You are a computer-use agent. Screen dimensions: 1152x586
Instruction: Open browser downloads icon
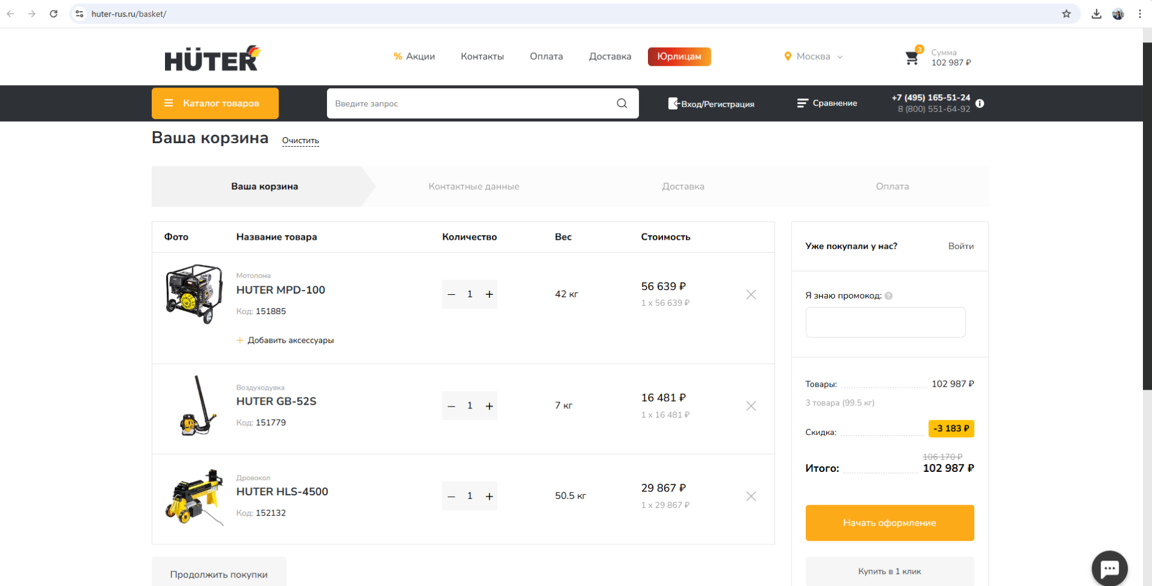pyautogui.click(x=1096, y=13)
